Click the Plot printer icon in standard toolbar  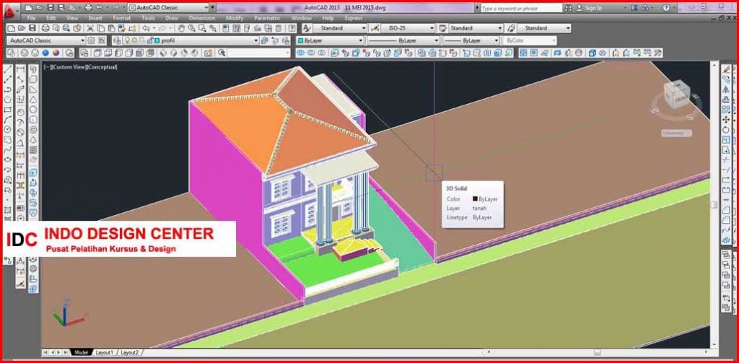pos(45,28)
